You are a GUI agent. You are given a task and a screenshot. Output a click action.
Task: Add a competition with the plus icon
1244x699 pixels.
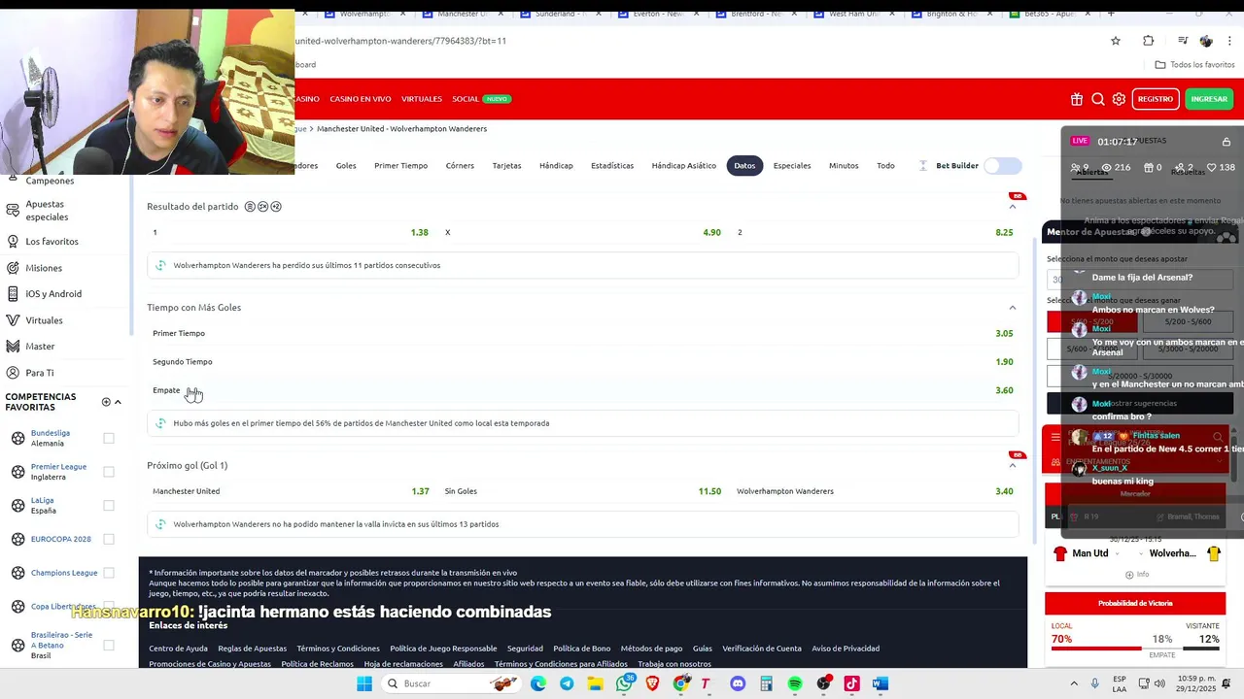[x=106, y=402]
